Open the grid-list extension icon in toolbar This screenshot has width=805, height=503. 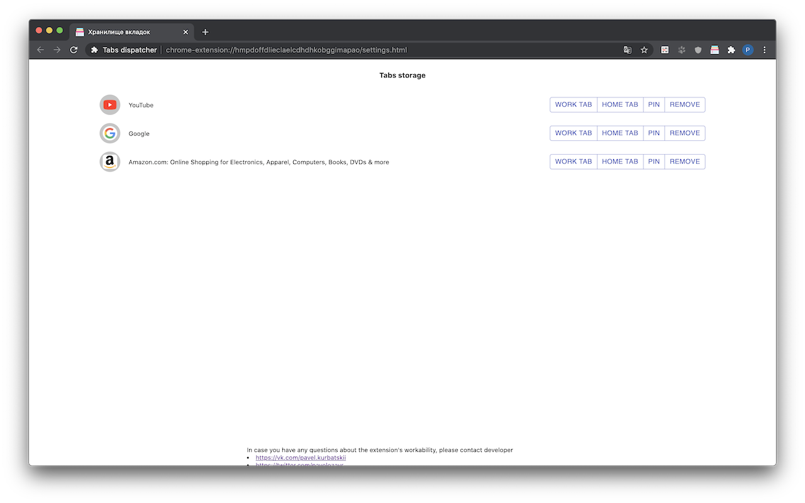tap(665, 50)
